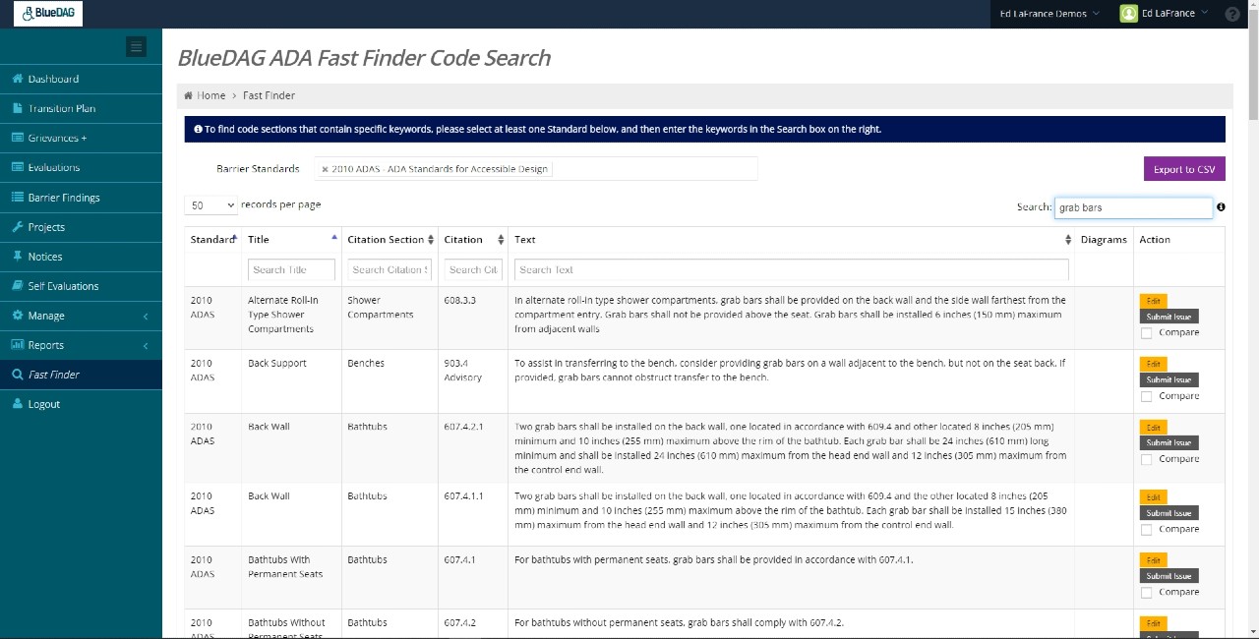Open Dashboard in sidebar
The height and width of the screenshot is (639, 1259).
(53, 79)
